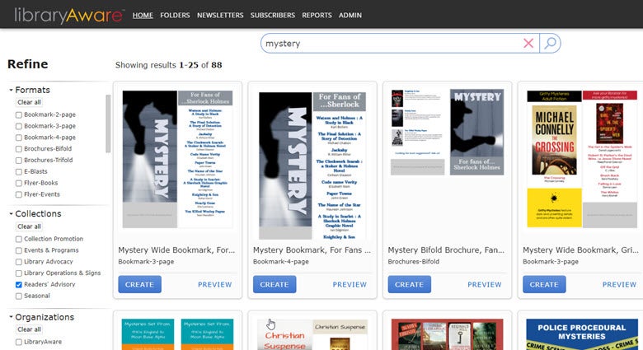Check the Collection Promotion collection
This screenshot has height=350, width=643.
pyautogui.click(x=19, y=239)
